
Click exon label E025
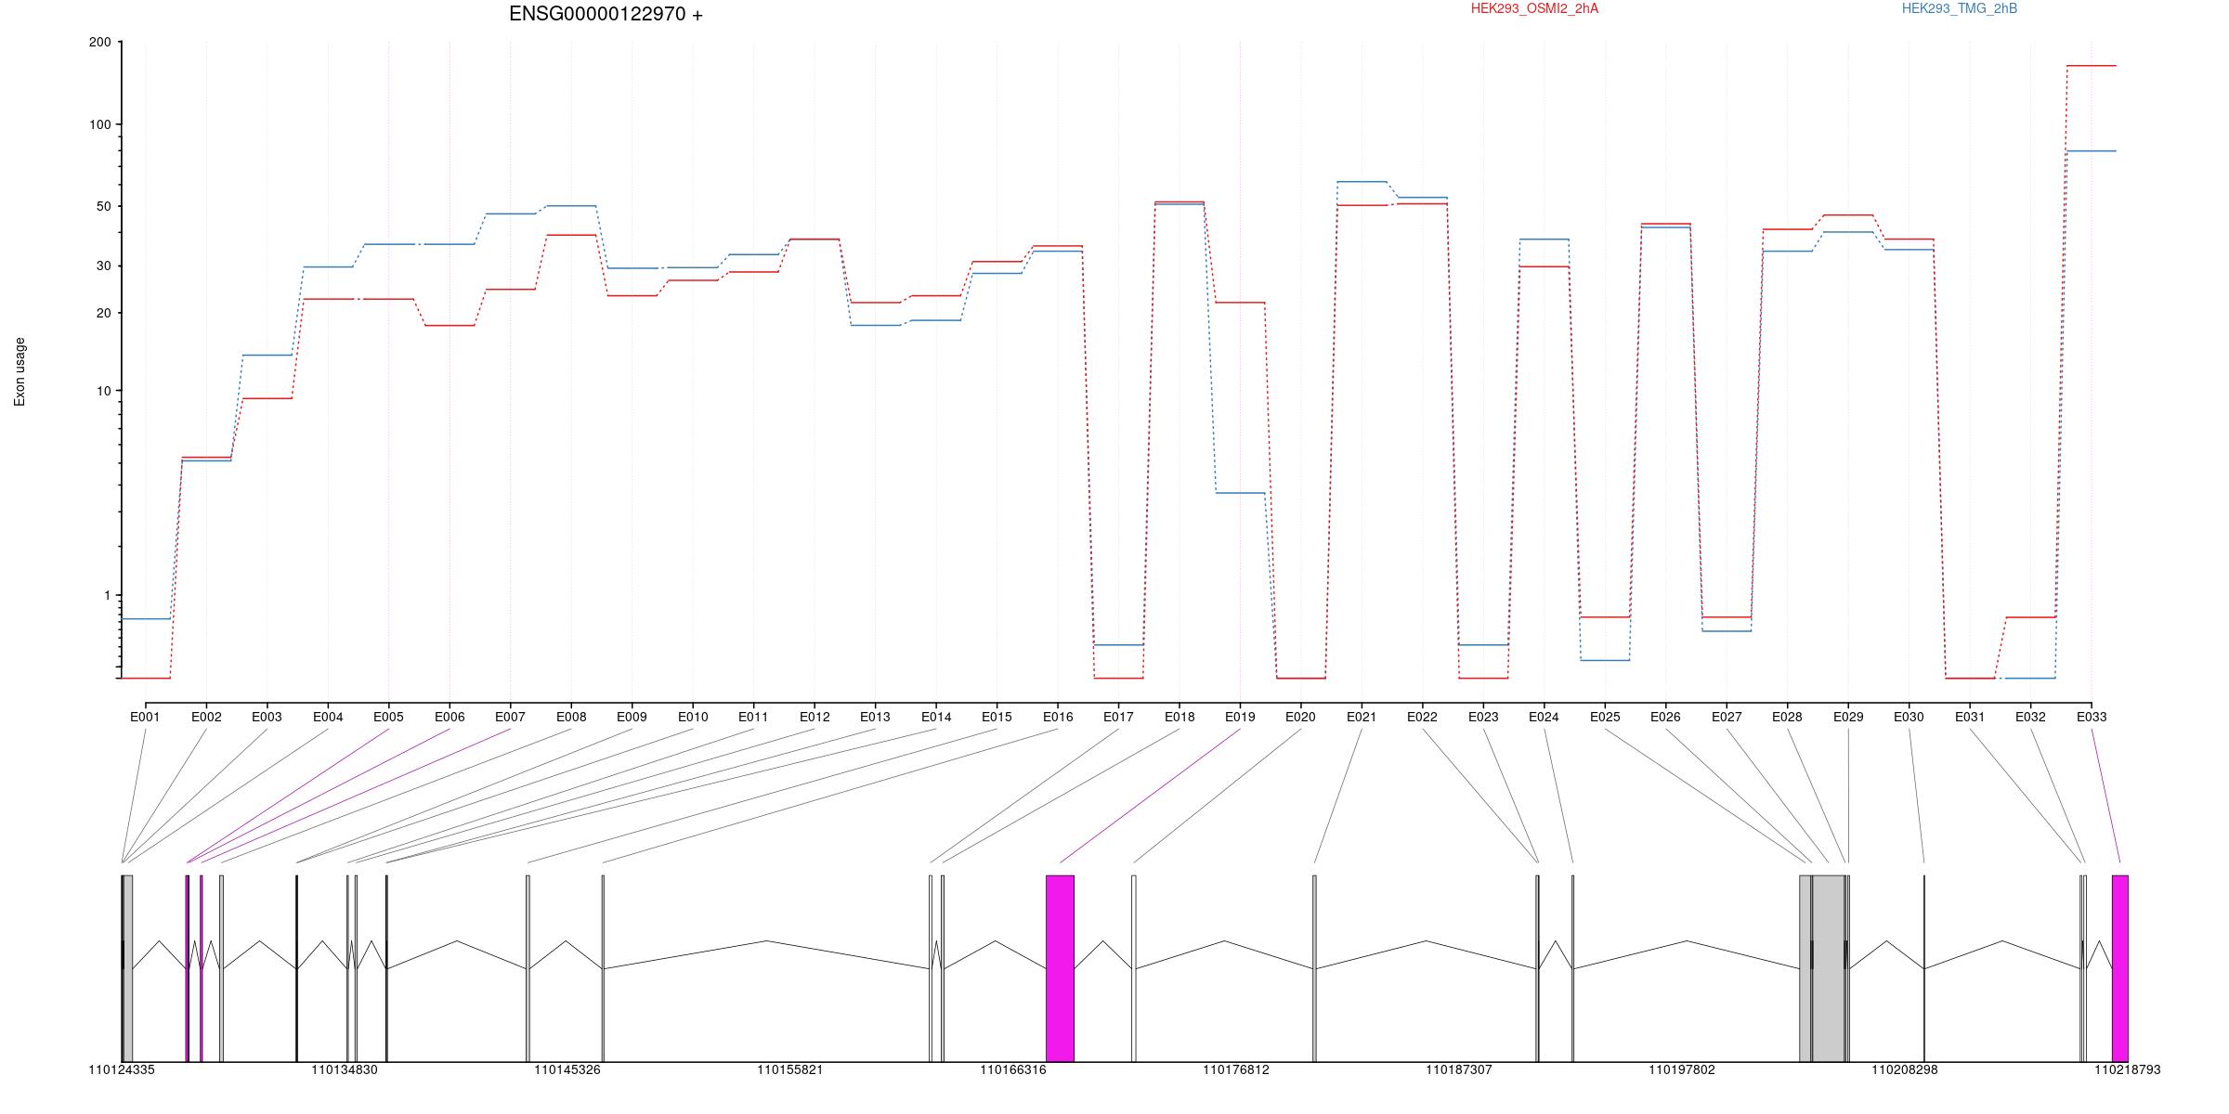tap(1605, 717)
